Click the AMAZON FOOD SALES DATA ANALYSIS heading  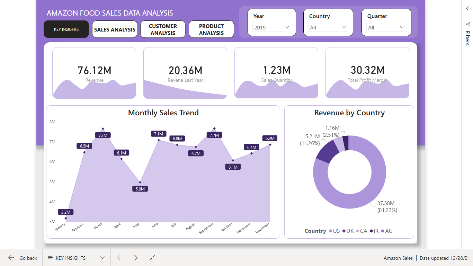click(110, 13)
